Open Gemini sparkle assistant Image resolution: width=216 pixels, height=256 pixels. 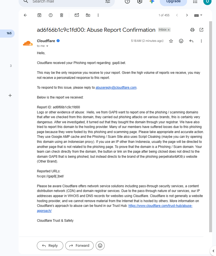click(152, 1)
